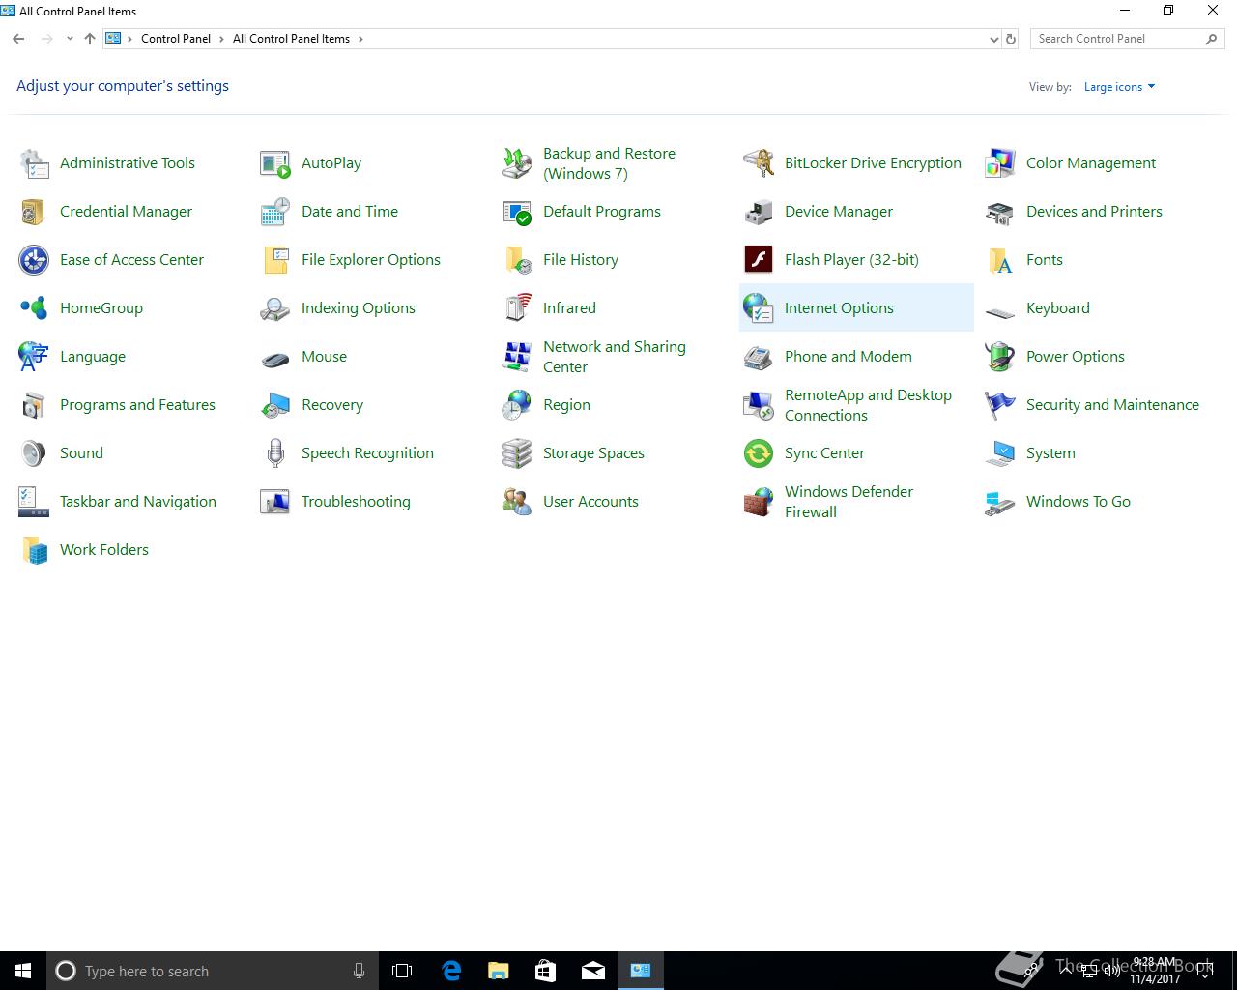This screenshot has width=1237, height=990.
Task: Open the Infrared icon
Action: click(x=517, y=308)
